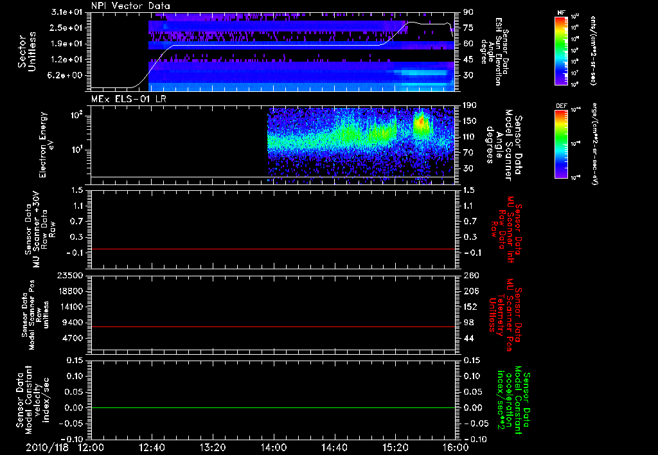Click the red line in the Scanner Pos panel
The height and width of the screenshot is (455, 658).
click(273, 326)
